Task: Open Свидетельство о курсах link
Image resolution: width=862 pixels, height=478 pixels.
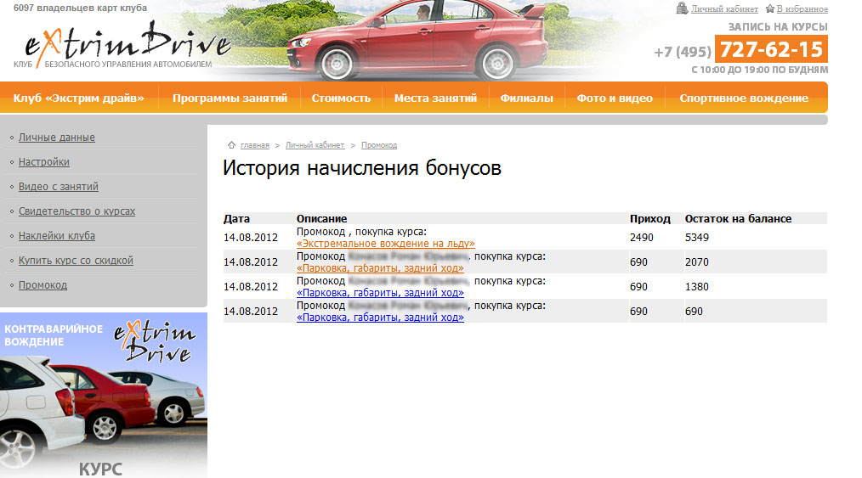Action: point(77,211)
